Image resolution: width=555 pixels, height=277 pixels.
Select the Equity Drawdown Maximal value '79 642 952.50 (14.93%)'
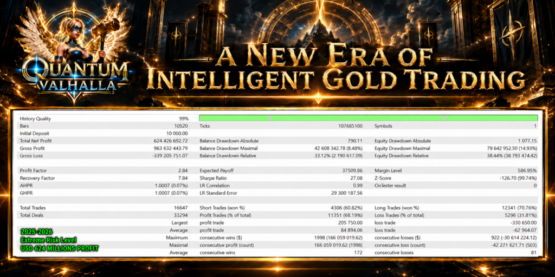pyautogui.click(x=512, y=148)
